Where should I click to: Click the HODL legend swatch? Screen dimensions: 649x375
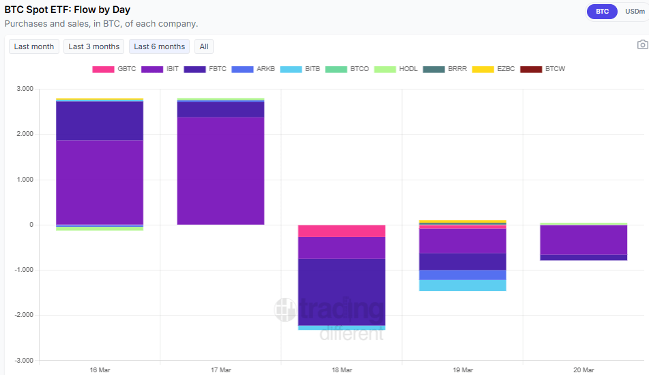pyautogui.click(x=384, y=69)
